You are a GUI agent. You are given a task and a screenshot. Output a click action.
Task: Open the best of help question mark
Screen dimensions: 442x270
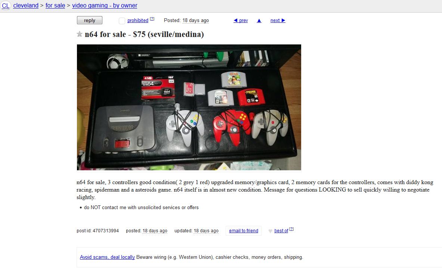291,229
